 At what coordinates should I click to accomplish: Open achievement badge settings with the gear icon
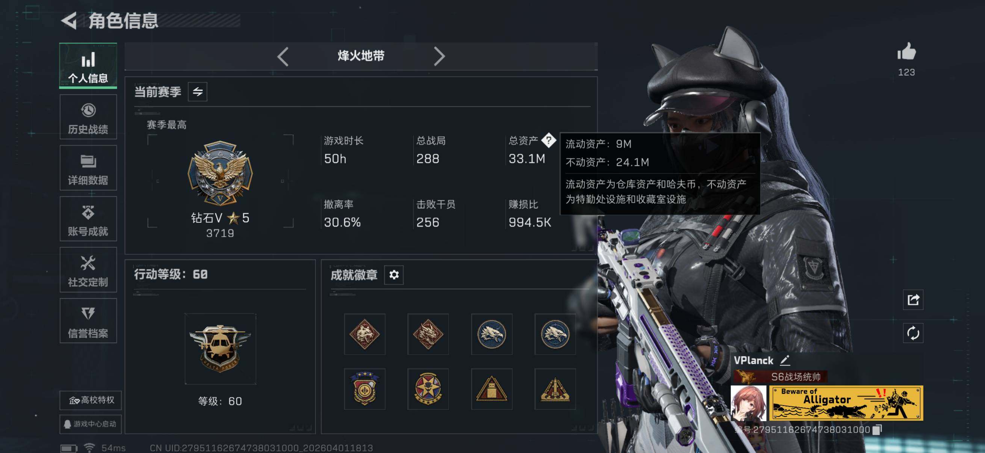(x=394, y=275)
